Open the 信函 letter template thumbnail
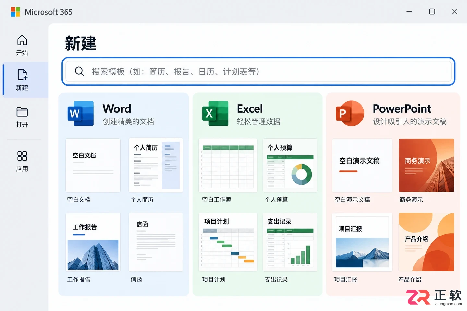This screenshot has height=311, width=467. coord(156,242)
